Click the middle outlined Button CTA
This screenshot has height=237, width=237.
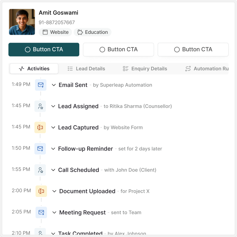click(x=118, y=50)
